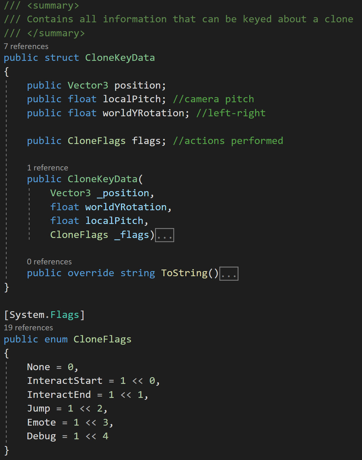Expand the collapsed CloneKeyData constructor body
Image resolution: width=362 pixels, height=460 pixels.
coord(164,235)
